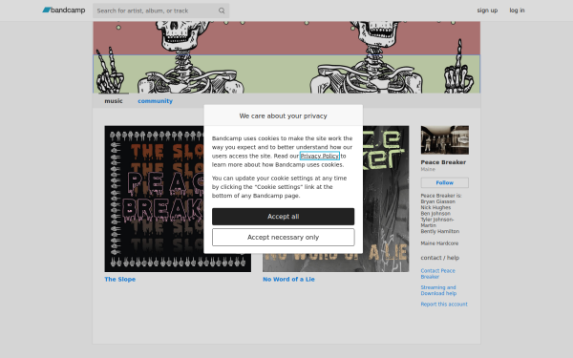This screenshot has height=358, width=573.
Task: Open the Privacy Policy link
Action: (x=320, y=156)
